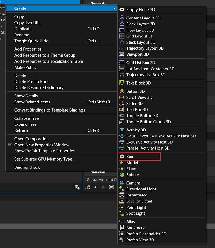Click the Activity 3D icon

(122, 130)
